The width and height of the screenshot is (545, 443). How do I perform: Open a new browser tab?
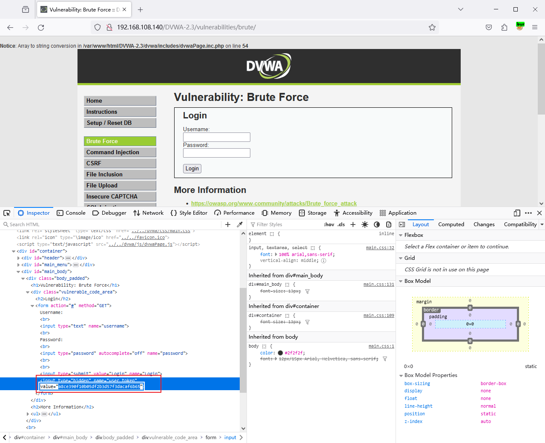(x=141, y=9)
